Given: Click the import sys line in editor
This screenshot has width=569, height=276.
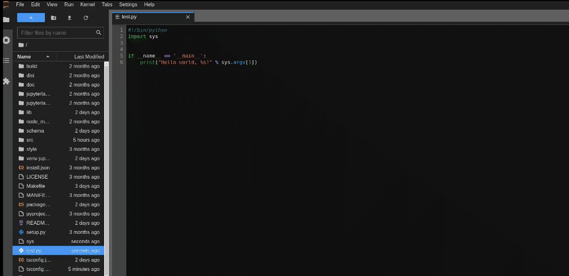Looking at the screenshot, I should coord(143,36).
